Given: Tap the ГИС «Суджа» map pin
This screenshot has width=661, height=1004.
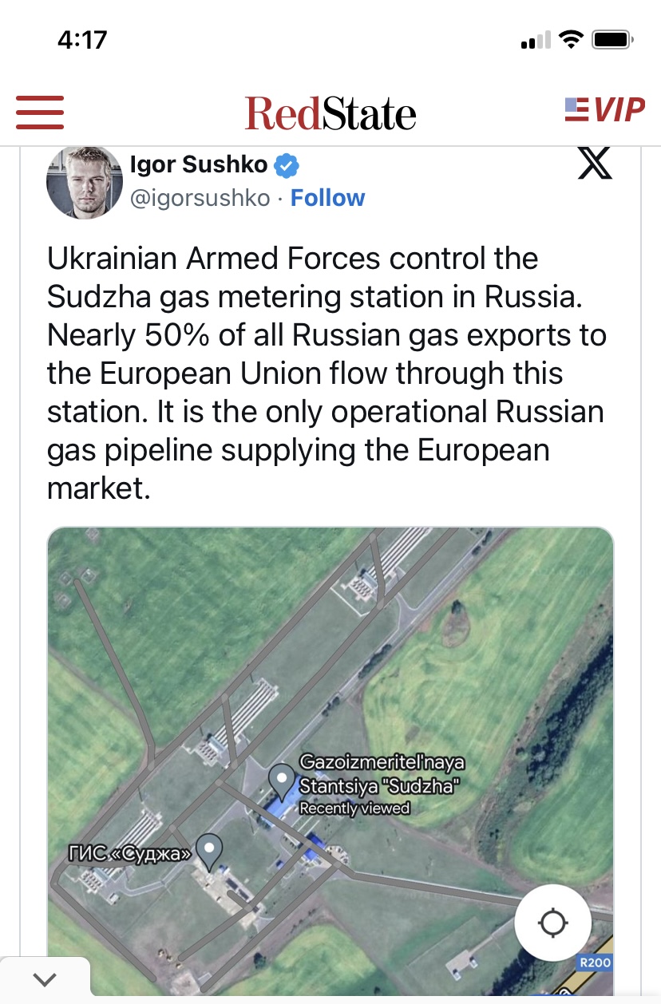Looking at the screenshot, I should coord(209,851).
